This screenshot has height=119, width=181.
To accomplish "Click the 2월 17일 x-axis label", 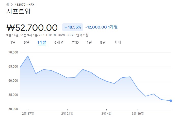I will (x=28, y=114).
